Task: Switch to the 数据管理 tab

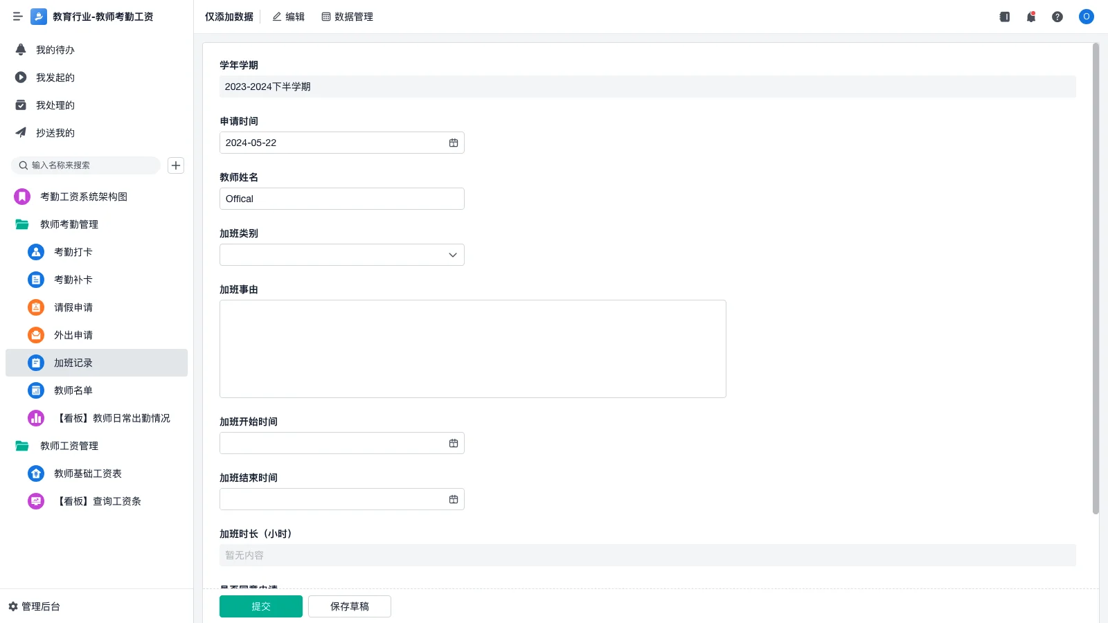Action: tap(347, 17)
